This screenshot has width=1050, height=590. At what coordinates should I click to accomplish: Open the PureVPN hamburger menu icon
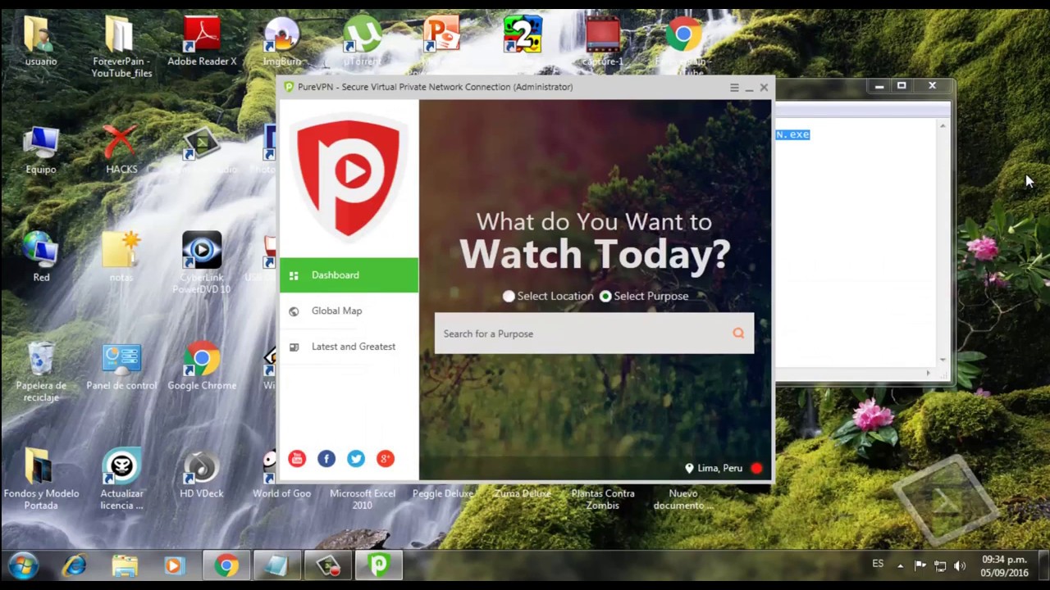coord(734,87)
